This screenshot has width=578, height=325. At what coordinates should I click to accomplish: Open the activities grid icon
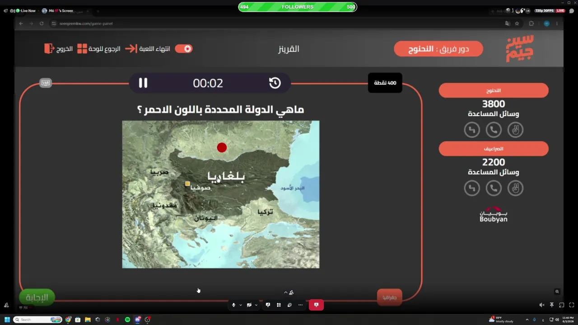coord(279,305)
